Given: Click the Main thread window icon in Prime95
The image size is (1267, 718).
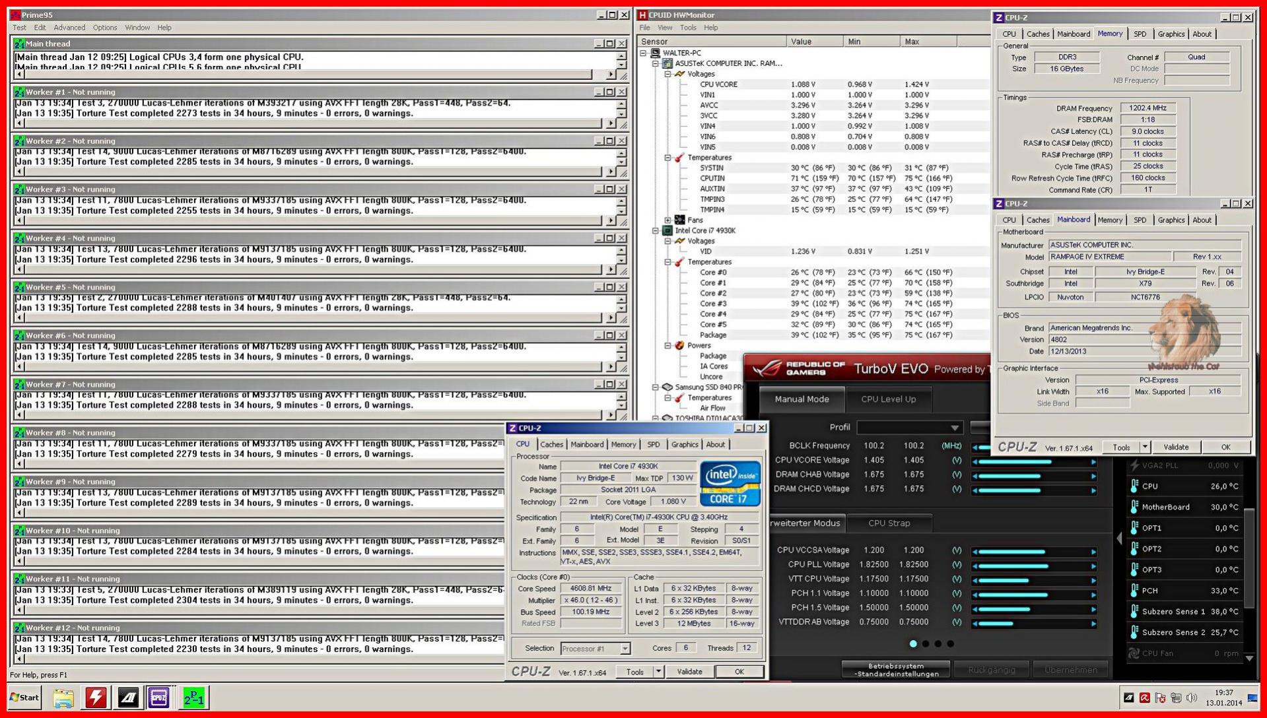Looking at the screenshot, I should (x=19, y=44).
